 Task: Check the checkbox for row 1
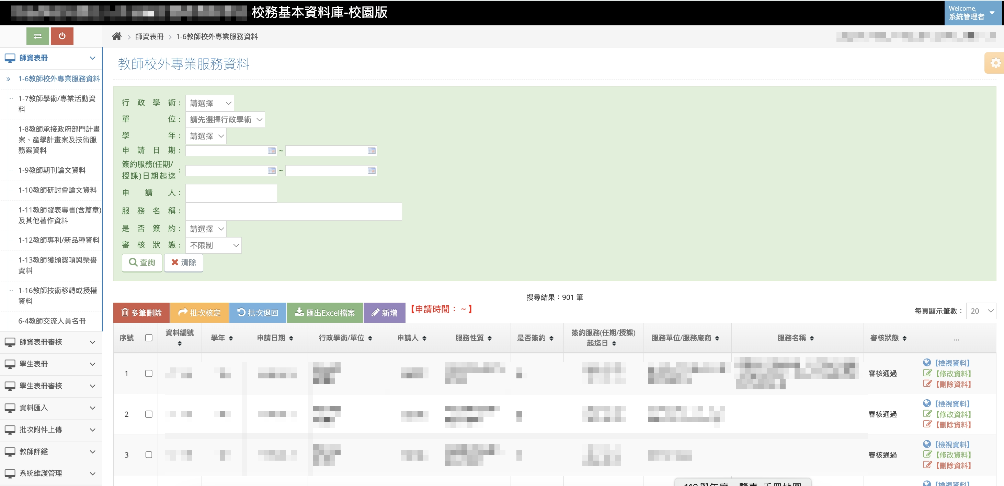(148, 374)
